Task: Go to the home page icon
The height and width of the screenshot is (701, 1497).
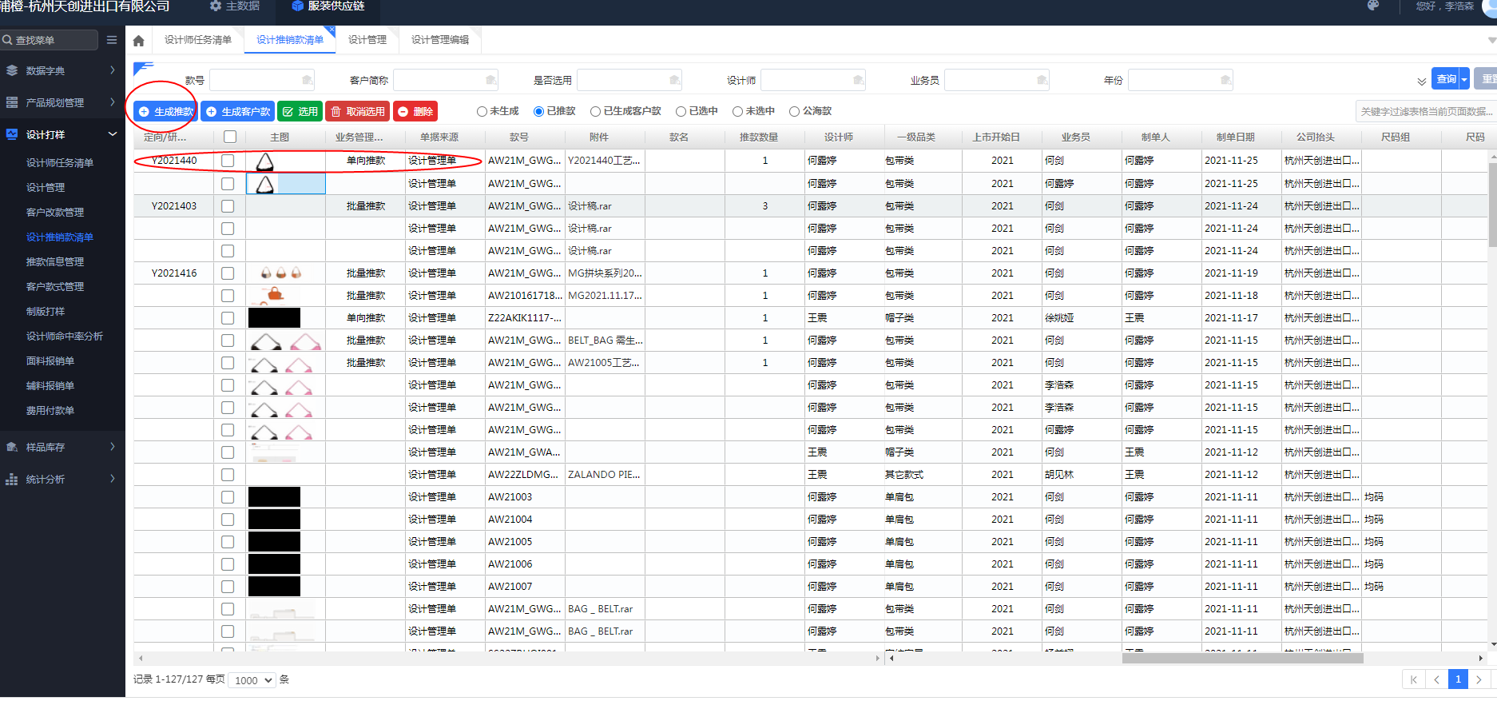Action: click(139, 41)
